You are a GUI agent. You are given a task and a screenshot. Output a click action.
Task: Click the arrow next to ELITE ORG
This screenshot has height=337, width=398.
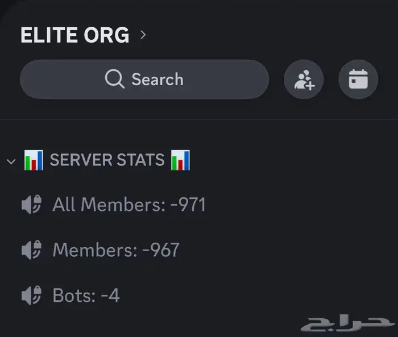pos(143,35)
